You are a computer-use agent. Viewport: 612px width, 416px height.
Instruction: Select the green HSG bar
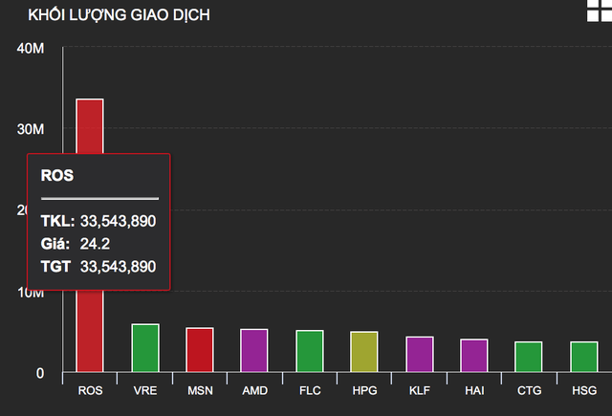[x=583, y=357]
